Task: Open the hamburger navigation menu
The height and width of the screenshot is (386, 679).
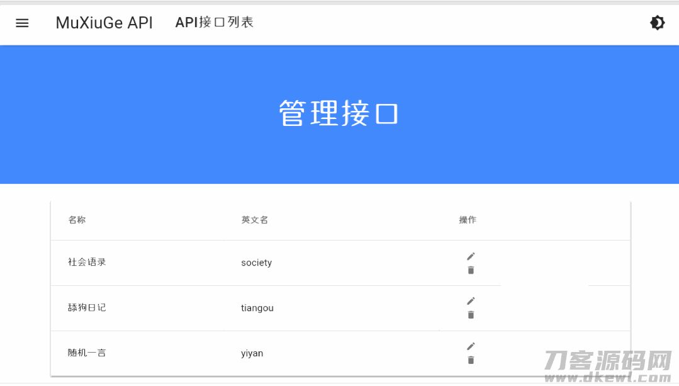Action: pos(22,23)
